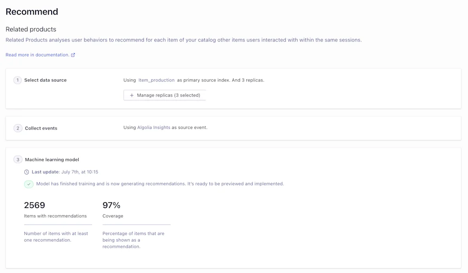Click the clock icon next to Last update
This screenshot has width=468, height=273.
(27, 172)
